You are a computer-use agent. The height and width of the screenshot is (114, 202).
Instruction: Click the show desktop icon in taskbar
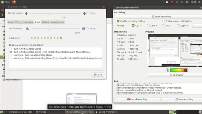tap(2, 112)
